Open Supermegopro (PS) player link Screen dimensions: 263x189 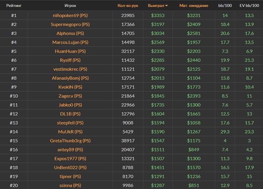coord(70,24)
